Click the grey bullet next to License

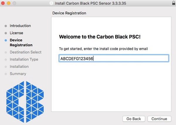[x=6, y=33]
